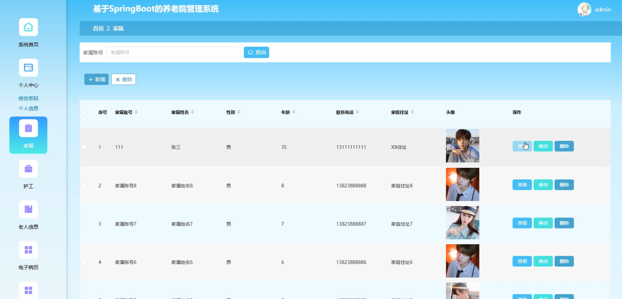Open avatar photo of 张三
Viewport: 622px width, 299px height.
tap(462, 146)
